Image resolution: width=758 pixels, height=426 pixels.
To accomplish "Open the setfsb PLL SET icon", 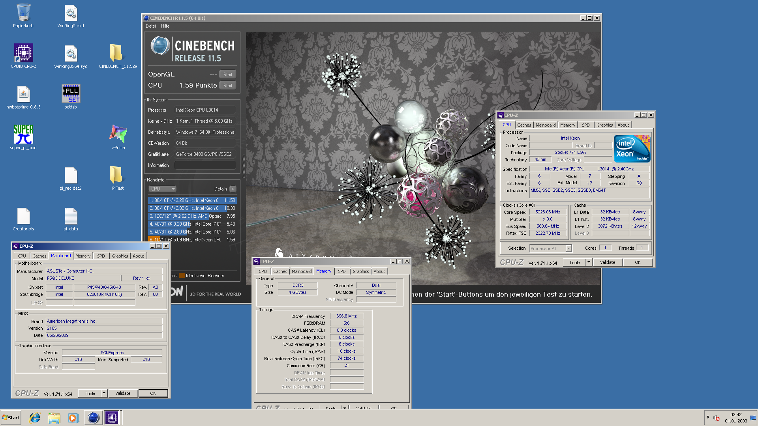I will click(x=71, y=97).
